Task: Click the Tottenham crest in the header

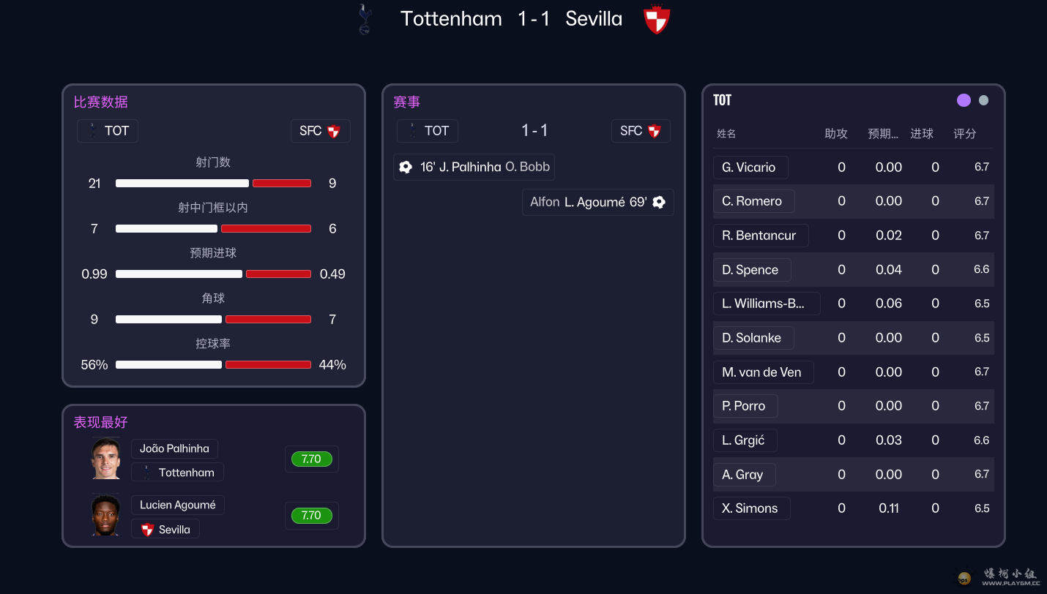Action: (364, 19)
